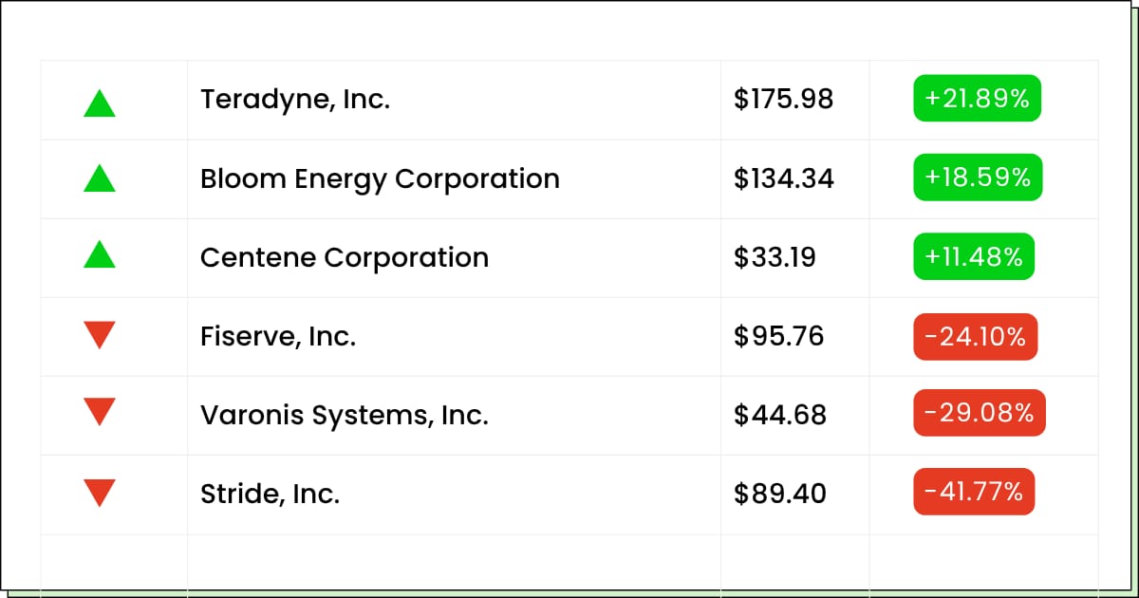Click the red down arrow beside Varonis Systems

point(100,411)
